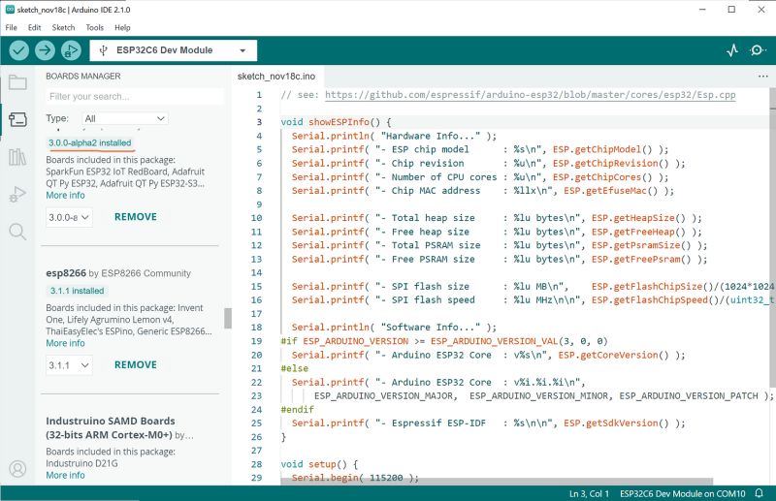The image size is (776, 501).
Task: Open the Type All filter dropdown
Action: pos(125,118)
